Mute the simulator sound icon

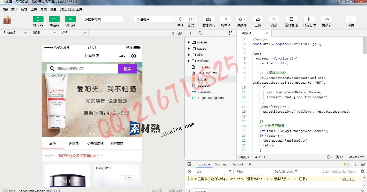pos(173,33)
